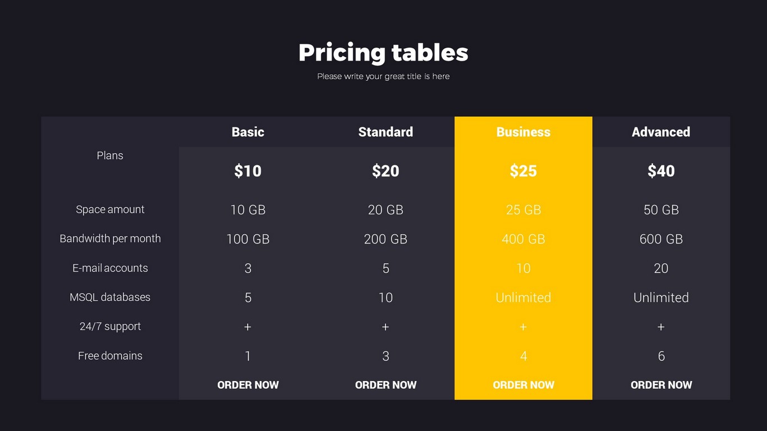Hit ORDER NOW in the Advanced column

tap(661, 385)
